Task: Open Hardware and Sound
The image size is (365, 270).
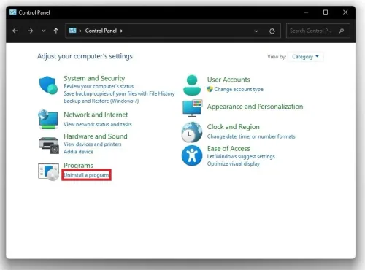Action: (x=96, y=136)
